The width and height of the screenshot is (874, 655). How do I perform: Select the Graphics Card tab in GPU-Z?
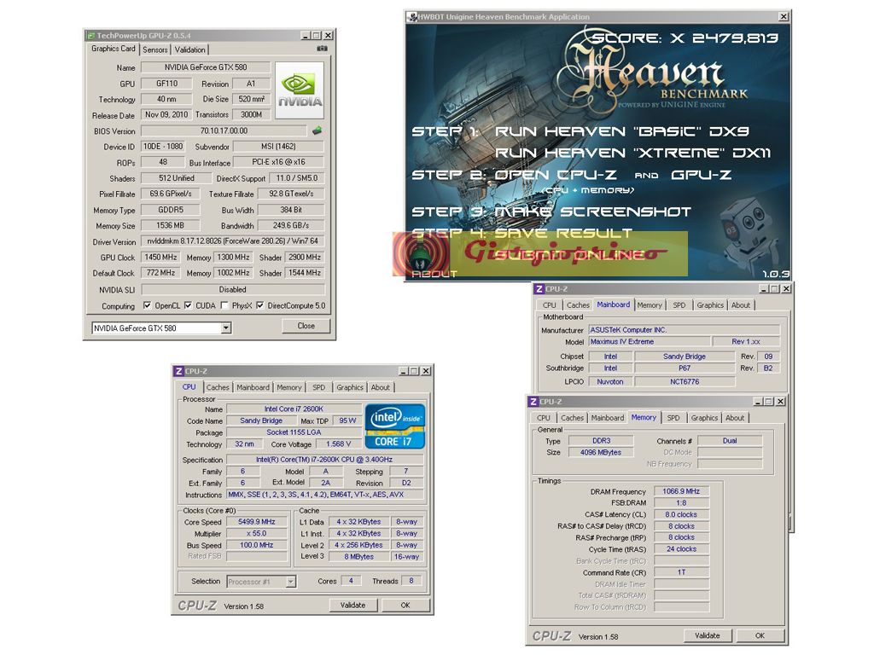[x=114, y=49]
